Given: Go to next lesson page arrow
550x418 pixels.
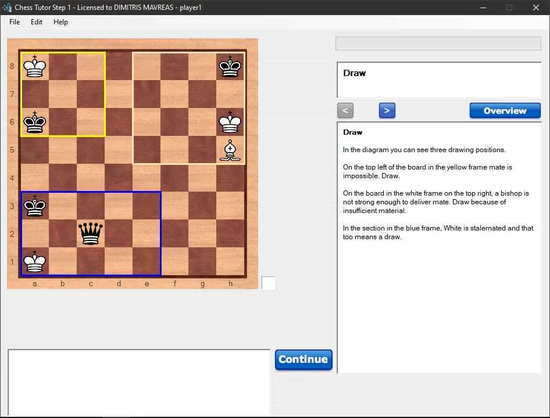Looking at the screenshot, I should point(387,111).
